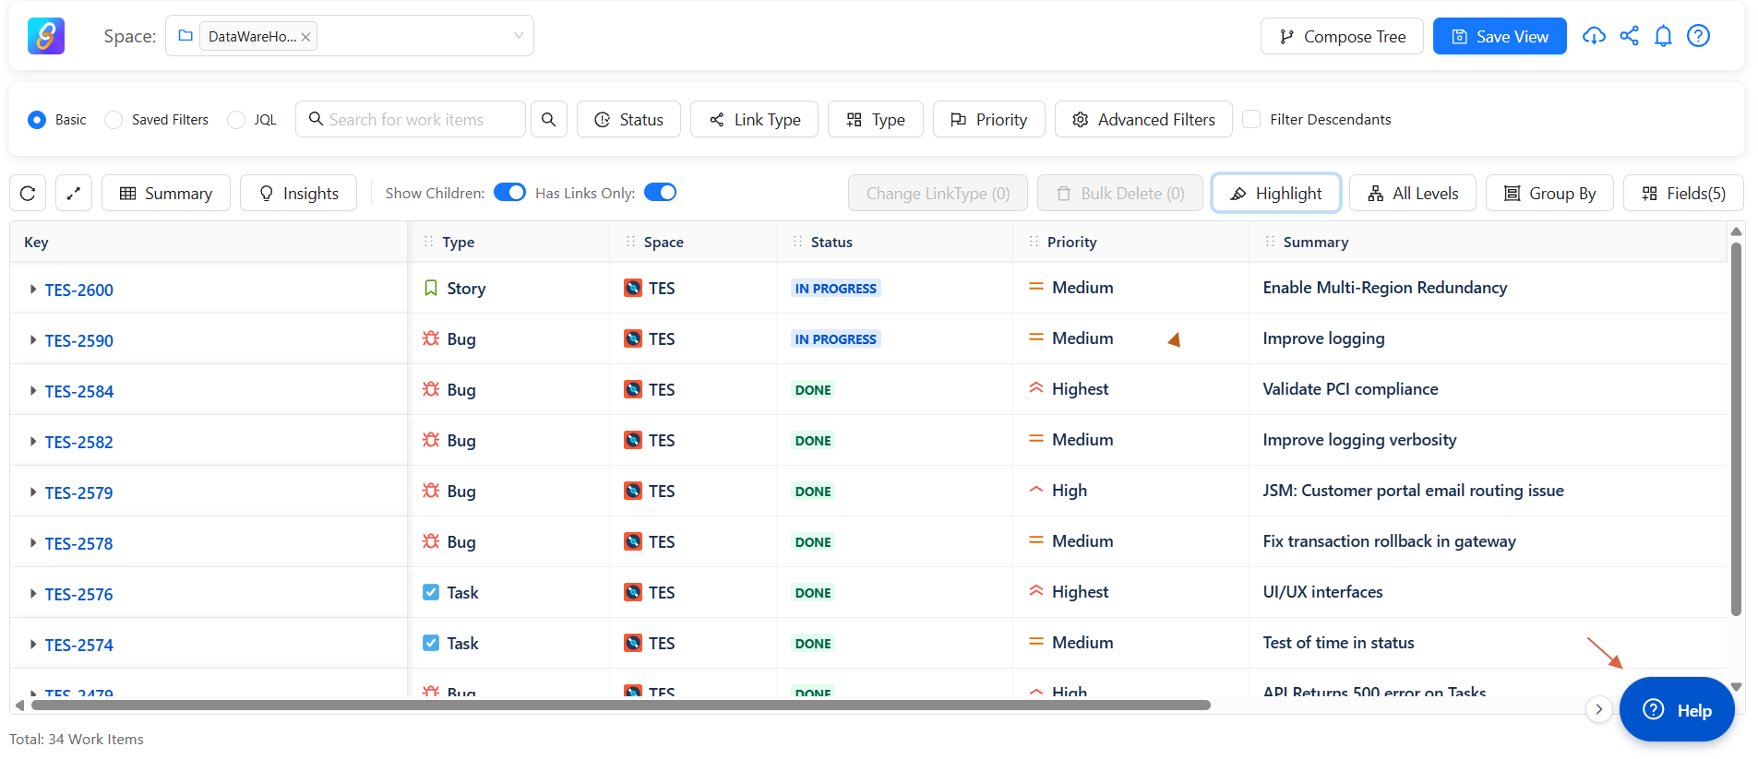Expand table to full screen
Screen dimensions: 1758x759
click(x=74, y=193)
